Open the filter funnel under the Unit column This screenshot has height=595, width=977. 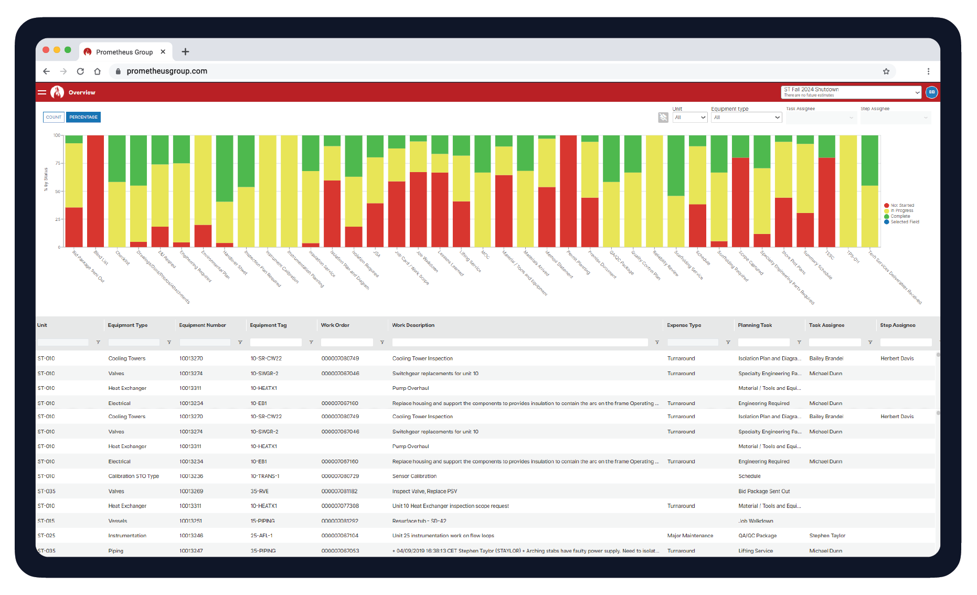tap(98, 342)
